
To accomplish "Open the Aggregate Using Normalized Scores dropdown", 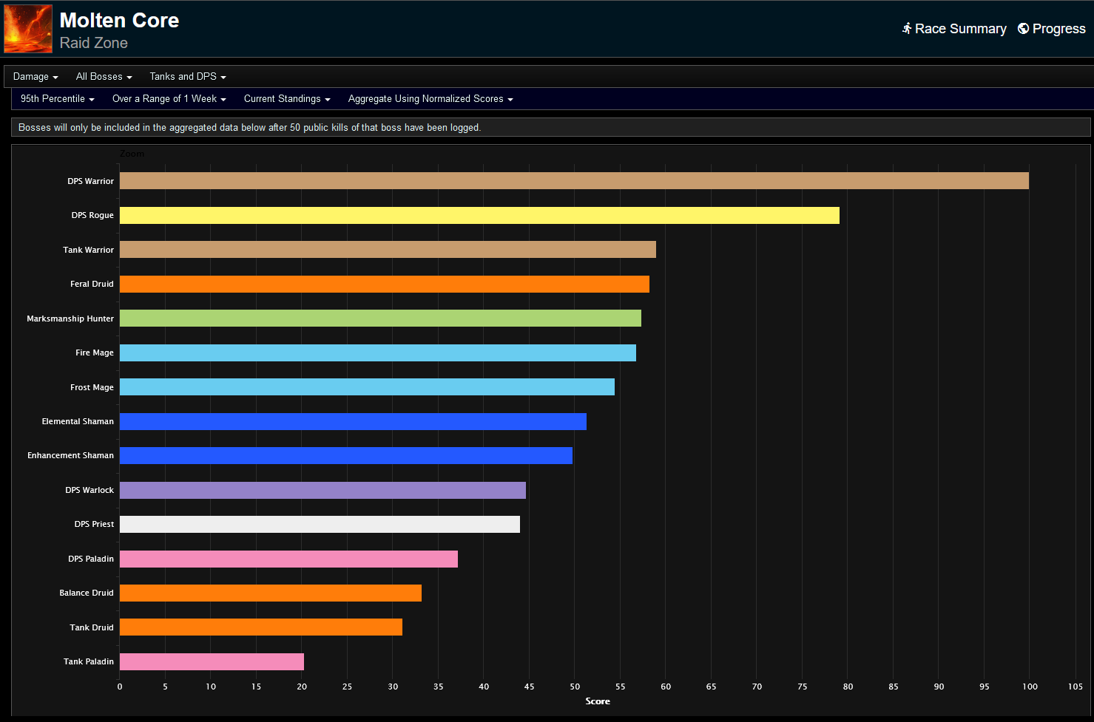I will 429,98.
